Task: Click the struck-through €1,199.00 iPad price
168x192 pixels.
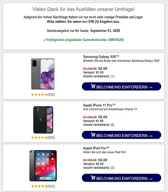Action: tap(90, 160)
